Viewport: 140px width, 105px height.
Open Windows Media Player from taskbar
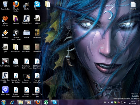[29, 102]
